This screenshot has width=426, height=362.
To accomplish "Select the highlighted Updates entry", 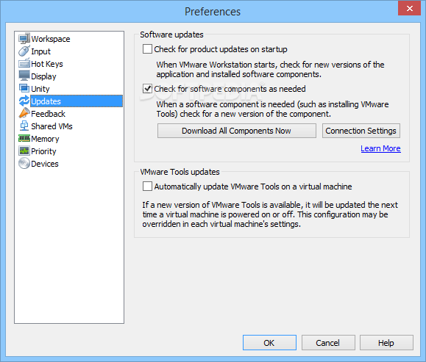I will (x=77, y=101).
